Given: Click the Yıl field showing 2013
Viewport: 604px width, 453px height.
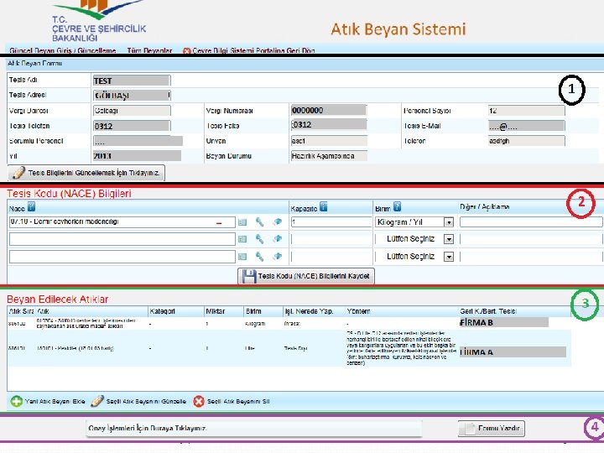Looking at the screenshot, I should point(137,156).
